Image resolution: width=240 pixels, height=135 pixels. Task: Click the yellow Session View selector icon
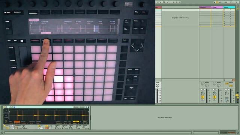click(238, 8)
